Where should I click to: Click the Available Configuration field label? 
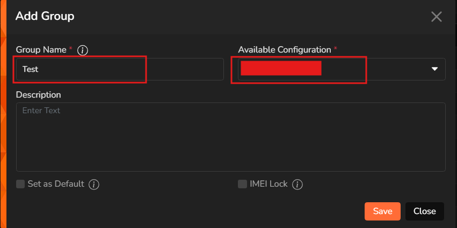point(284,50)
